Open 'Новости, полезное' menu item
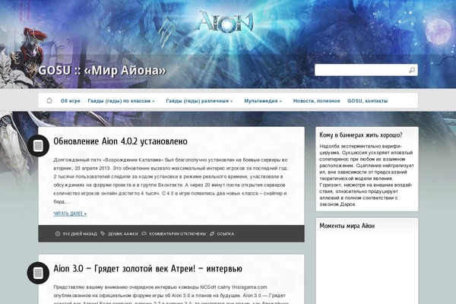The width and height of the screenshot is (456, 304). point(316,101)
